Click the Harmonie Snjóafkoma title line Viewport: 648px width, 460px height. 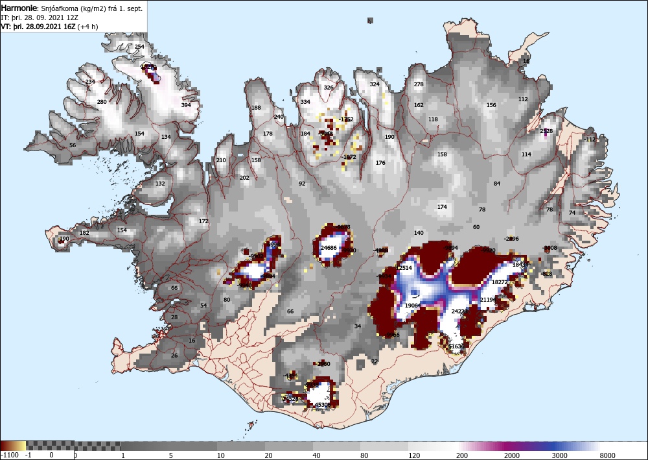[x=72, y=8]
